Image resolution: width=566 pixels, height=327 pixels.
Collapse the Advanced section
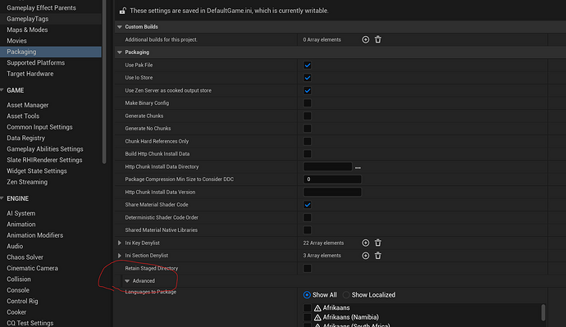tap(127, 281)
